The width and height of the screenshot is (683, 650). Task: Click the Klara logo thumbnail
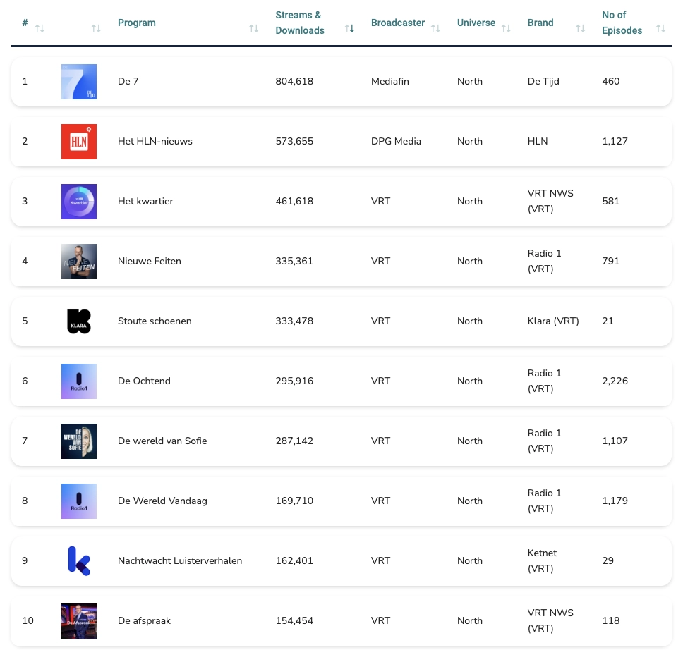point(79,321)
